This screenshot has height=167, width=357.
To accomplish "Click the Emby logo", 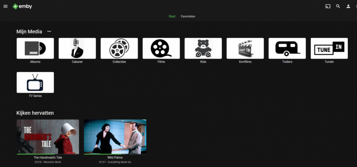I will coord(22,6).
